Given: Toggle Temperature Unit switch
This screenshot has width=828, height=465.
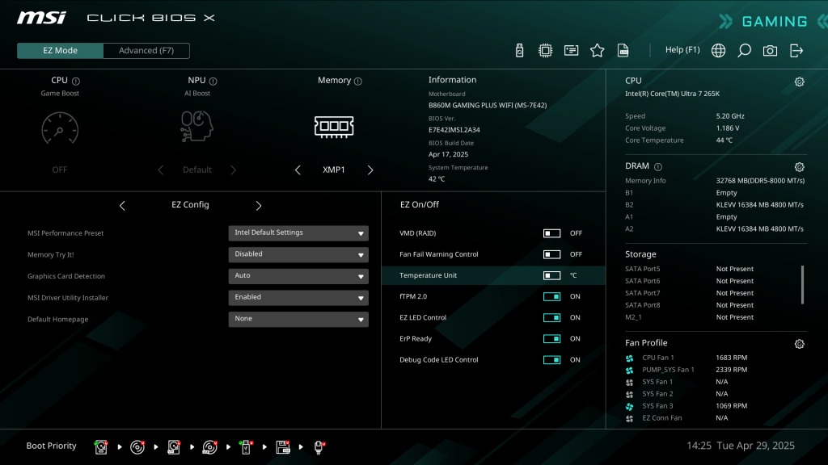Looking at the screenshot, I should coord(551,275).
